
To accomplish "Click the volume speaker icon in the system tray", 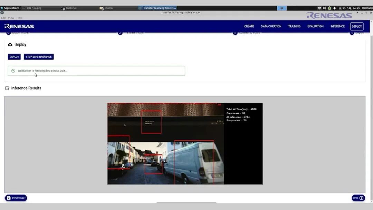I will [x=324, y=8].
